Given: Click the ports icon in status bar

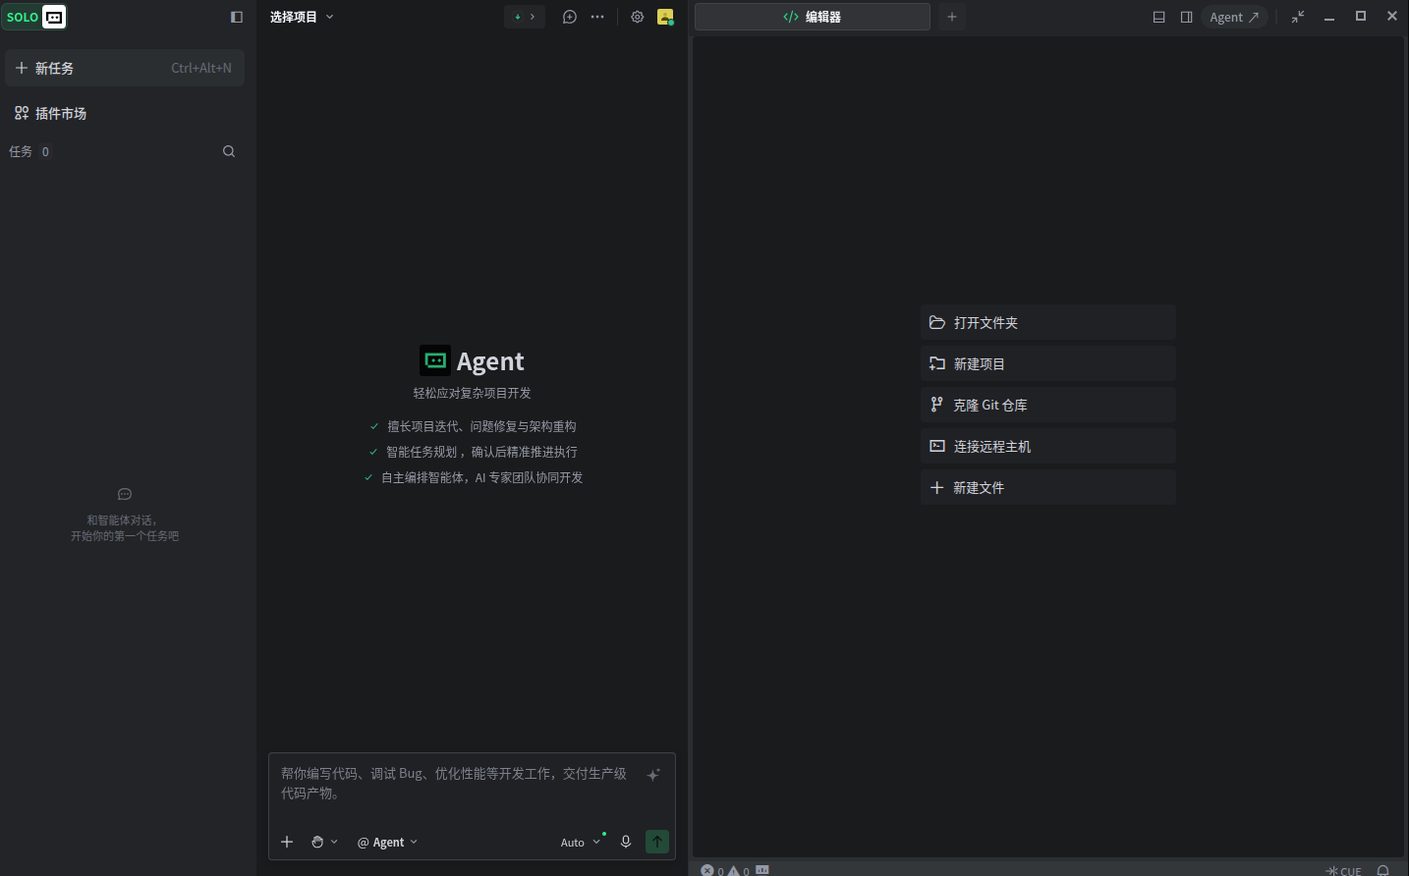Looking at the screenshot, I should click(762, 870).
